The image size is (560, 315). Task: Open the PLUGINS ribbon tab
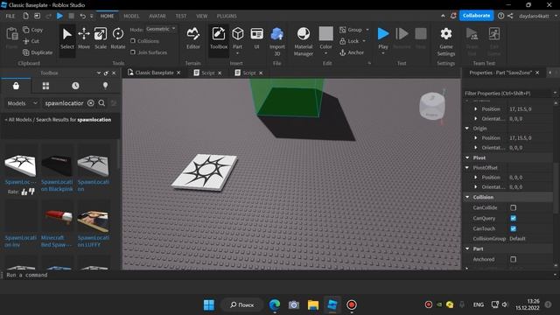[x=227, y=16]
